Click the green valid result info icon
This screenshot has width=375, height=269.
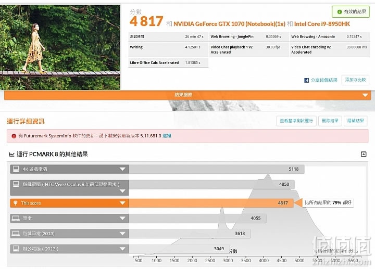pos(339,11)
